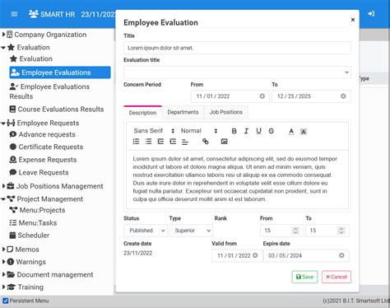Insert a link in the description

[205, 142]
